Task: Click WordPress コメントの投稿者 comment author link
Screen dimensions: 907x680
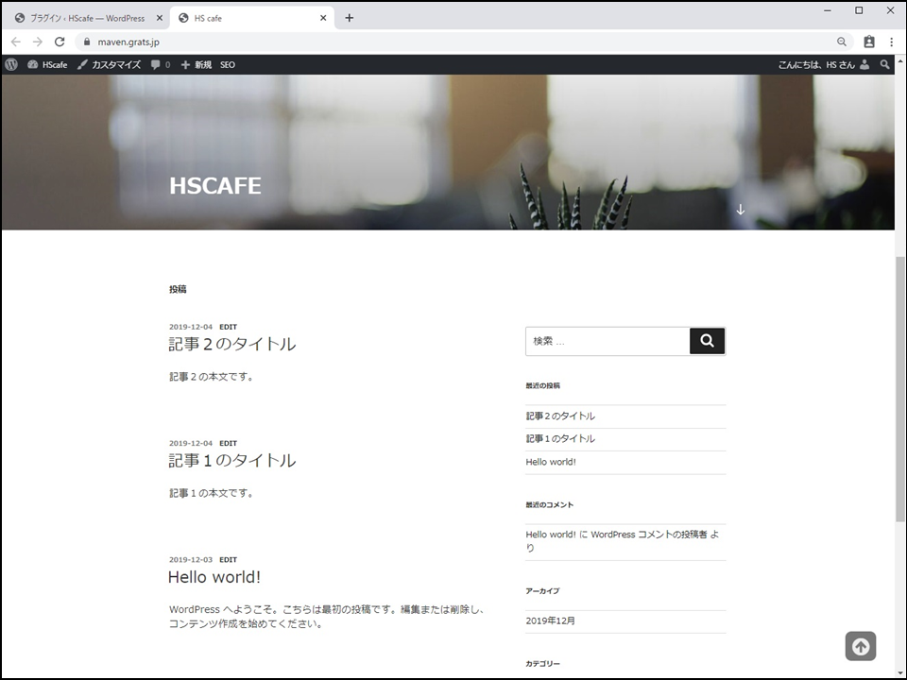Action: pos(648,535)
